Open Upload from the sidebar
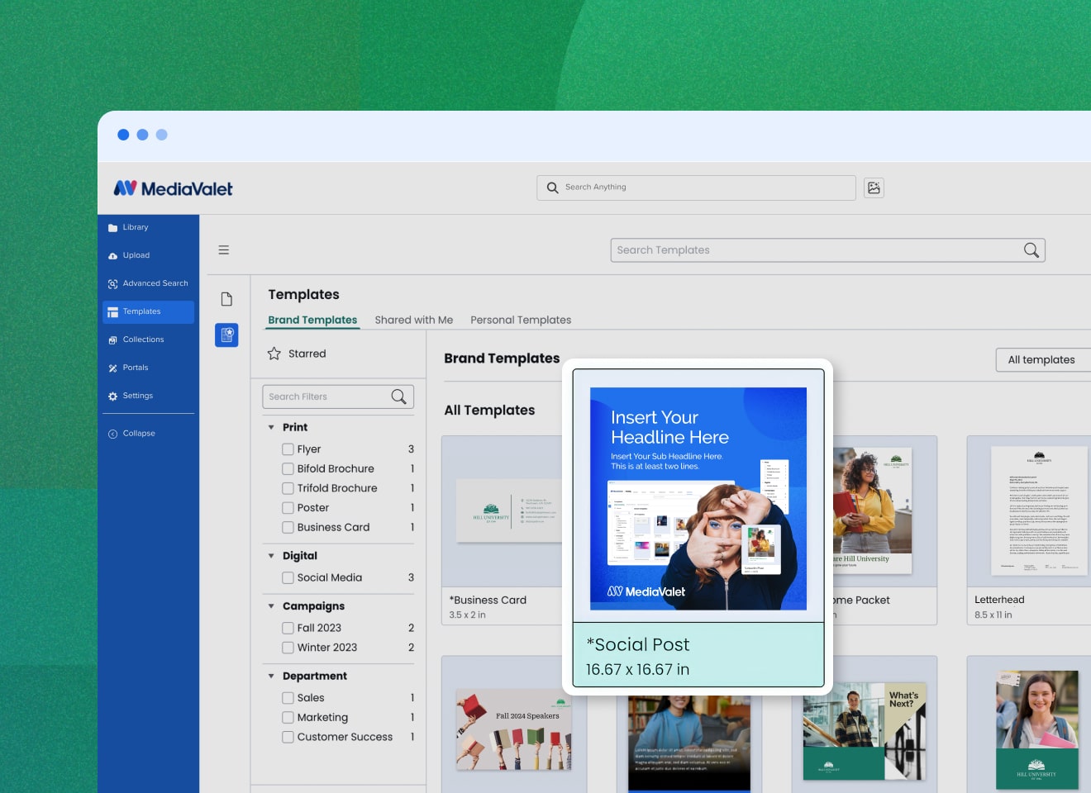 pos(136,255)
